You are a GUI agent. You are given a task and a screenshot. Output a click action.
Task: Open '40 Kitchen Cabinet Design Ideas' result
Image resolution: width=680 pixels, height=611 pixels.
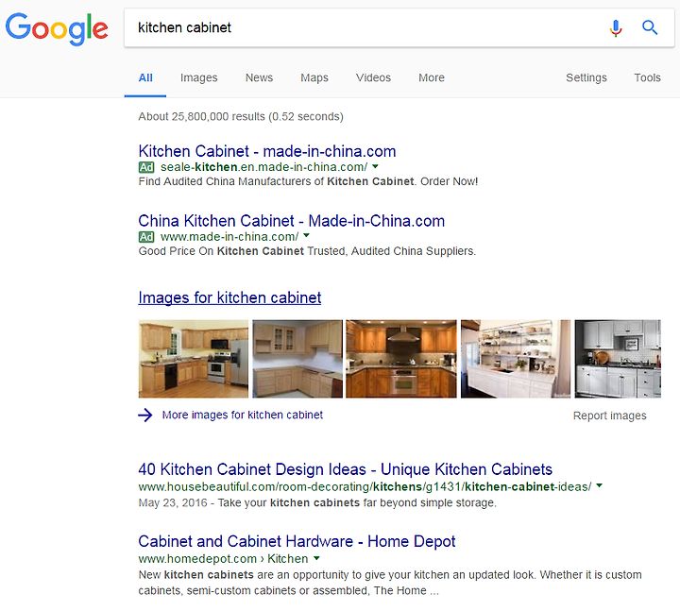pos(346,469)
